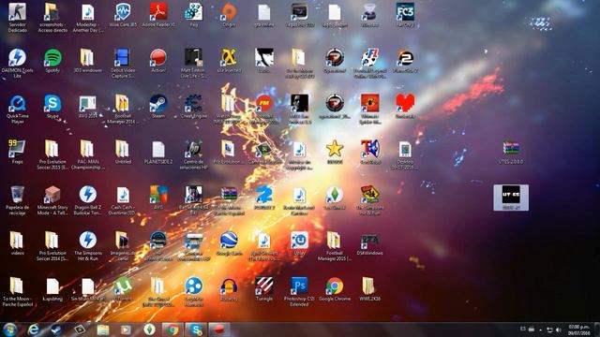Open the Undertale red heart shortcut
The width and height of the screenshot is (600, 337).
coord(405,106)
